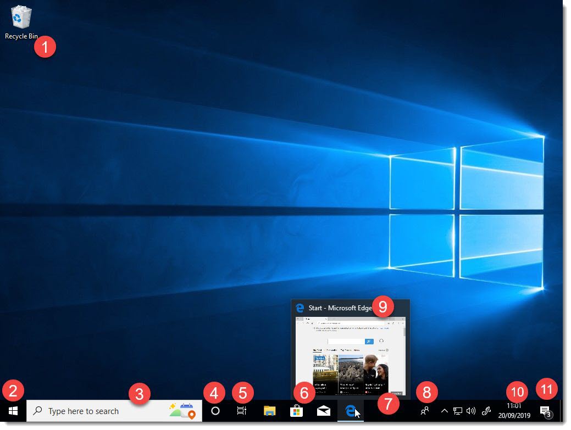Click the search highlights weather graphic
This screenshot has width=571, height=430.
[x=181, y=410]
